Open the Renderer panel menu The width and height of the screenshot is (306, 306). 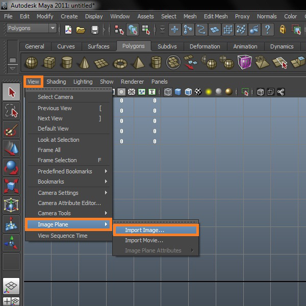tap(132, 82)
